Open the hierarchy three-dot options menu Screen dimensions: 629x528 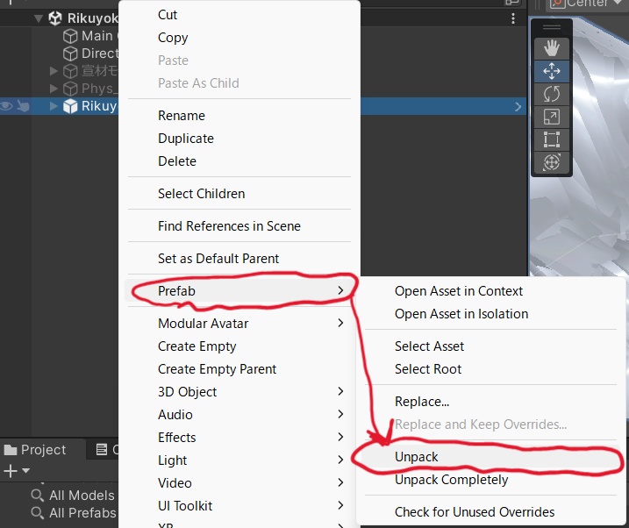click(x=513, y=18)
